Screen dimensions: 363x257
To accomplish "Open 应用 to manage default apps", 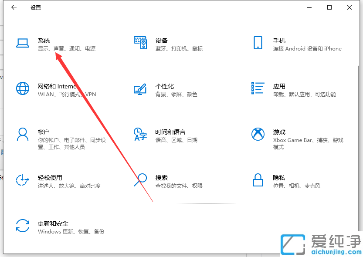I will click(279, 86).
